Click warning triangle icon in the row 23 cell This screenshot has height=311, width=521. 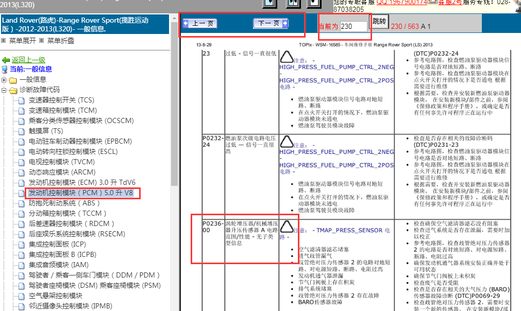287,57
